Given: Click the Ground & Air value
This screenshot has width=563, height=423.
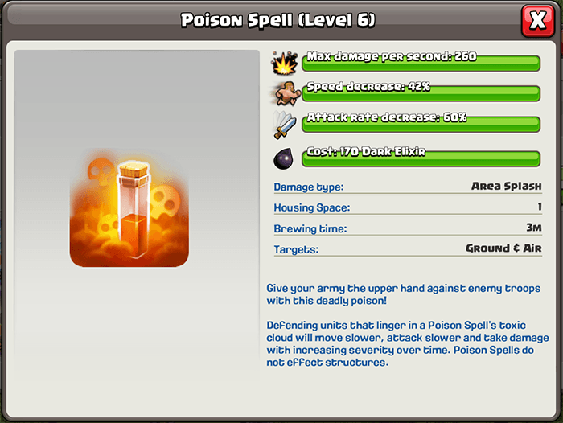Looking at the screenshot, I should (x=503, y=248).
